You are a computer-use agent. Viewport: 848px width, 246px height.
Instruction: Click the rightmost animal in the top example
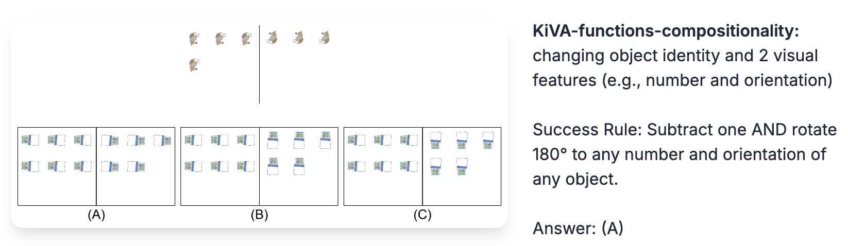coord(325,38)
